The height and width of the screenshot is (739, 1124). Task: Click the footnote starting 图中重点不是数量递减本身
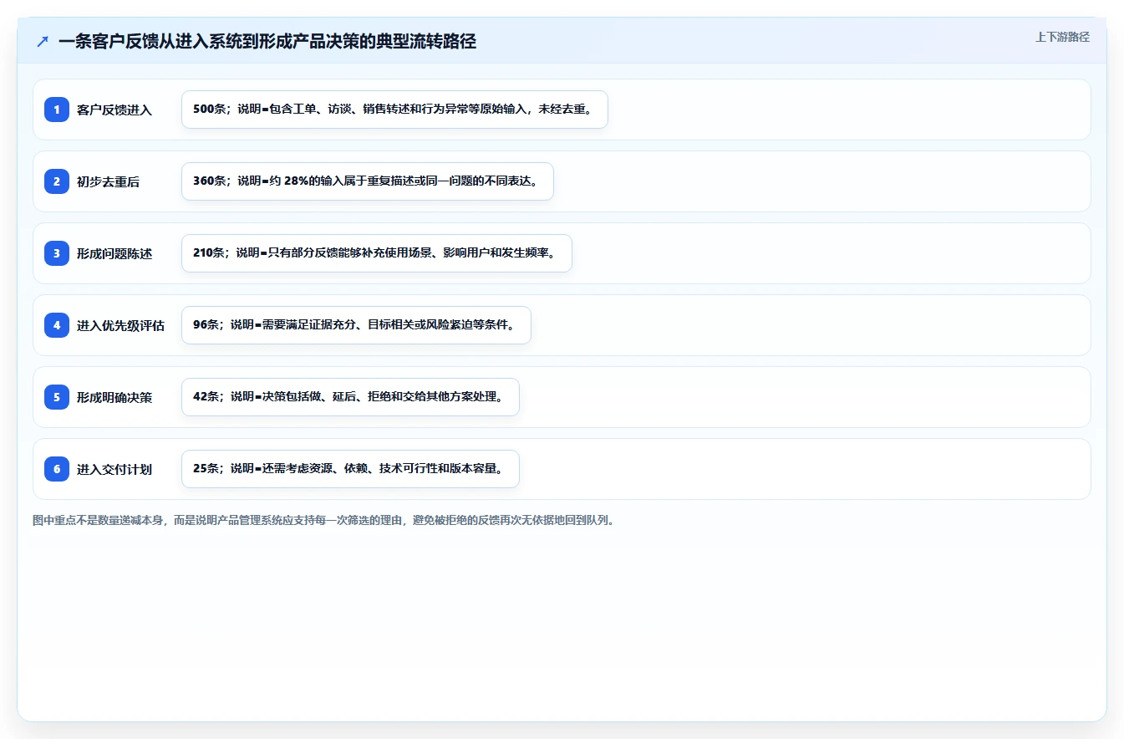(x=324, y=520)
